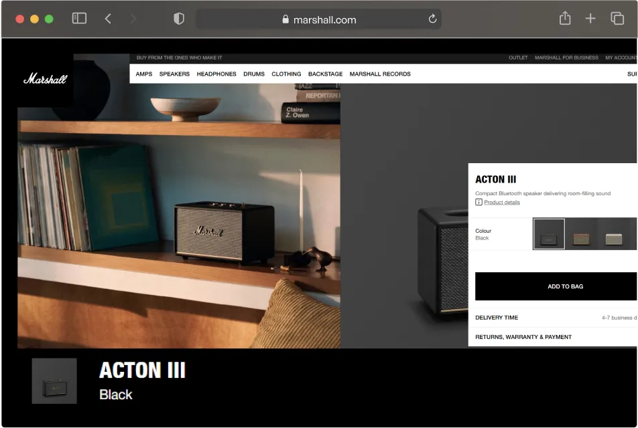Reload the page with refresh icon
Image resolution: width=638 pixels, height=428 pixels.
coord(432,19)
